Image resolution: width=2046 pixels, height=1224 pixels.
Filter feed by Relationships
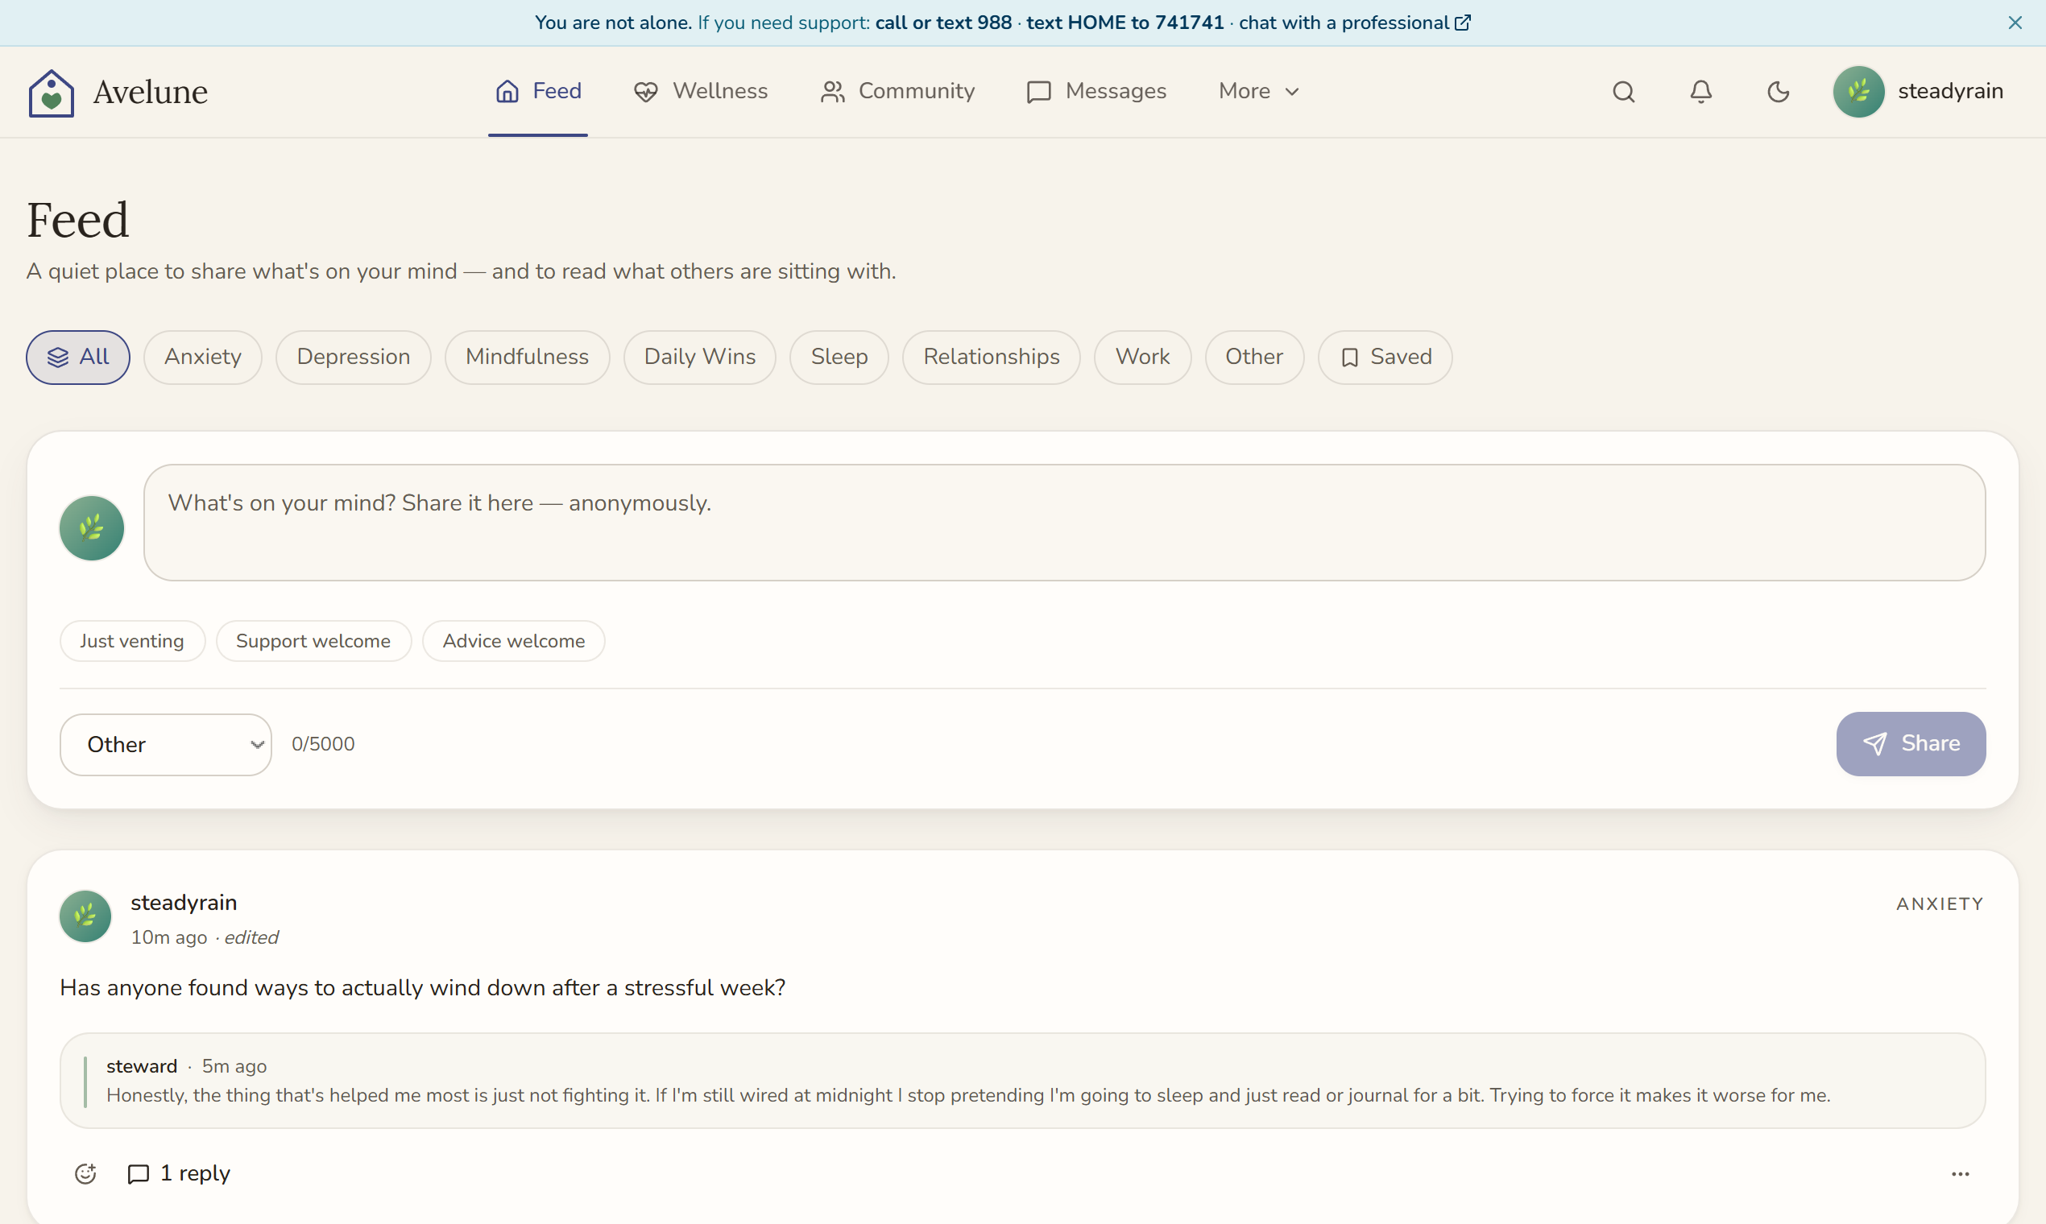pyautogui.click(x=991, y=358)
